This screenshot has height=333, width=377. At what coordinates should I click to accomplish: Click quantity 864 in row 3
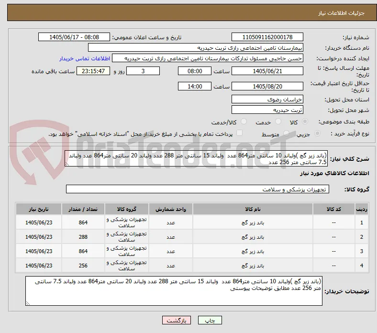point(83,251)
